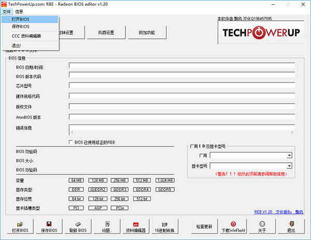Select the PCIe slot type indicator
Image resolution: width=311 pixels, height=240 pixels.
pos(120,208)
